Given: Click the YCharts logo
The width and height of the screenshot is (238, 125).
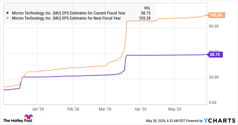Looking at the screenshot, I should pyautogui.click(x=220, y=121).
